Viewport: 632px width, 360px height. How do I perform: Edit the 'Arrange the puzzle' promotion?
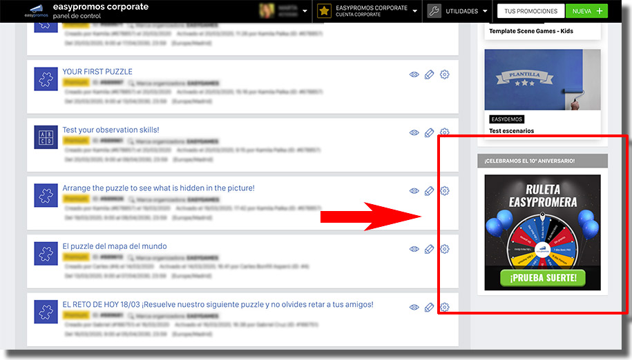[x=430, y=191]
